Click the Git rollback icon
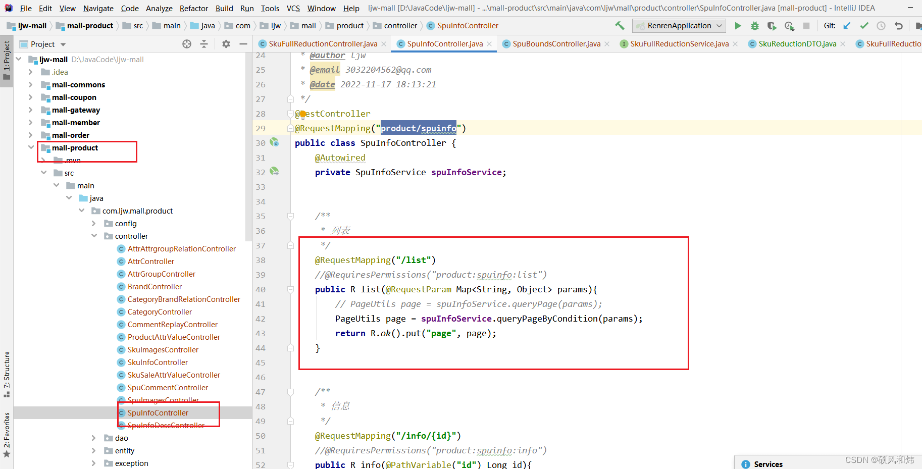The width and height of the screenshot is (922, 469). click(x=899, y=26)
